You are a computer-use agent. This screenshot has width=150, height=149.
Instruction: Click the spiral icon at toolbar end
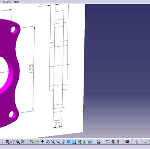[145, 142]
